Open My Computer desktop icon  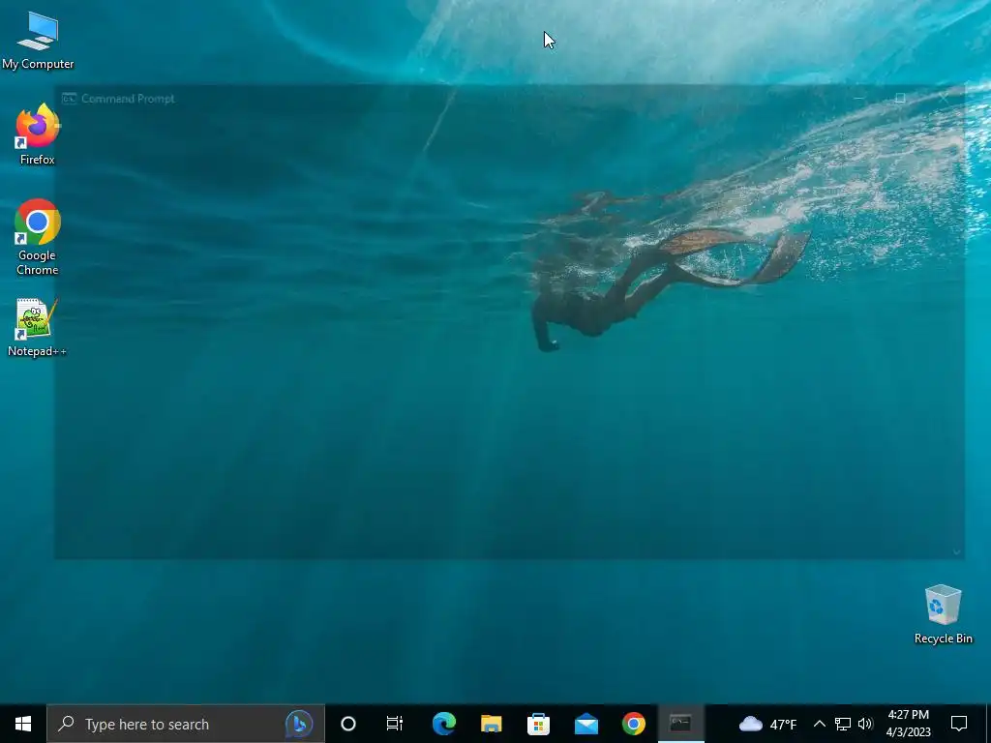click(x=38, y=41)
